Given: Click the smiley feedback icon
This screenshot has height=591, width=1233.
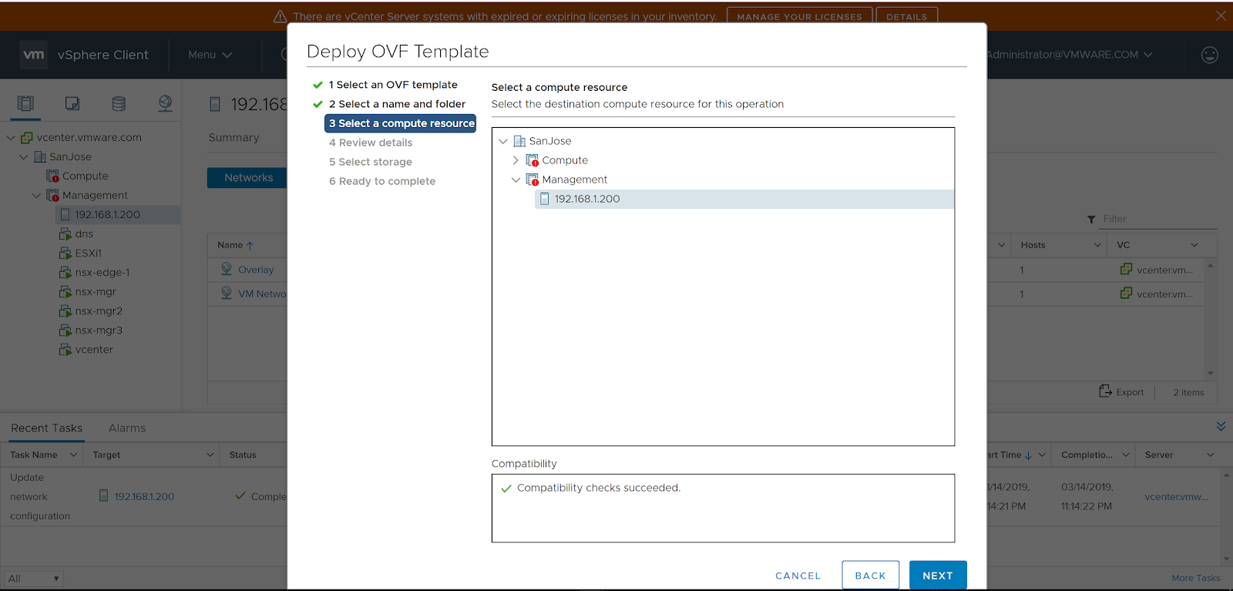Looking at the screenshot, I should tap(1209, 55).
